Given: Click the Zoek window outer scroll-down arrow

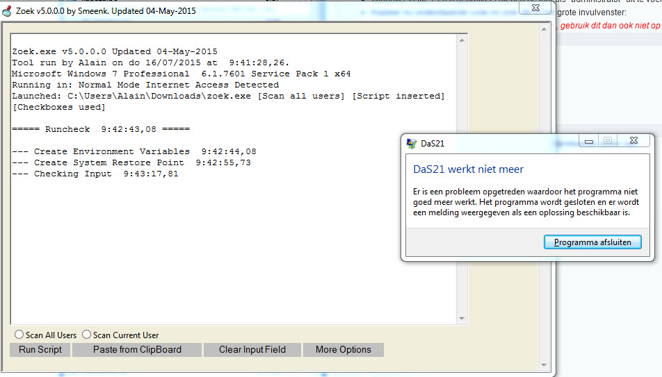Looking at the screenshot, I should [x=544, y=365].
